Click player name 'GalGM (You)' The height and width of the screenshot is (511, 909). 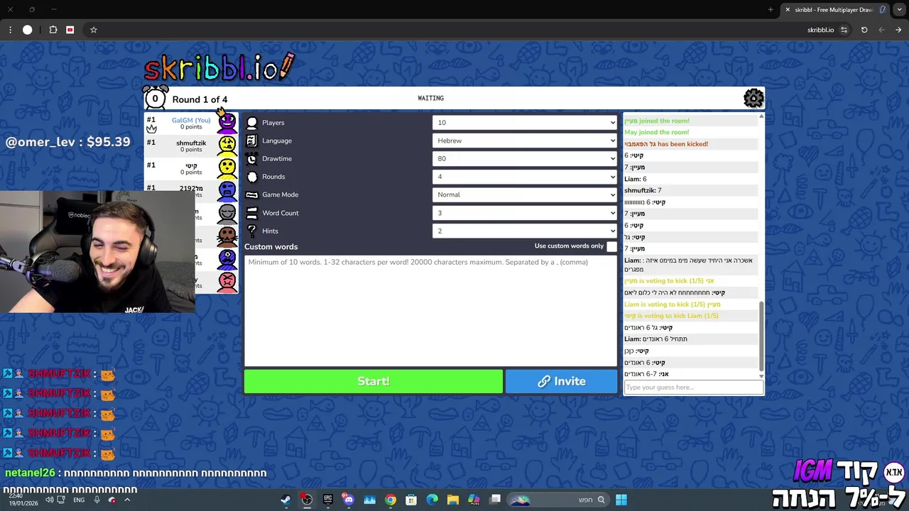[x=191, y=120]
